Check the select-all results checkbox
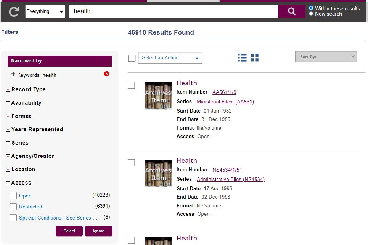 click(132, 58)
